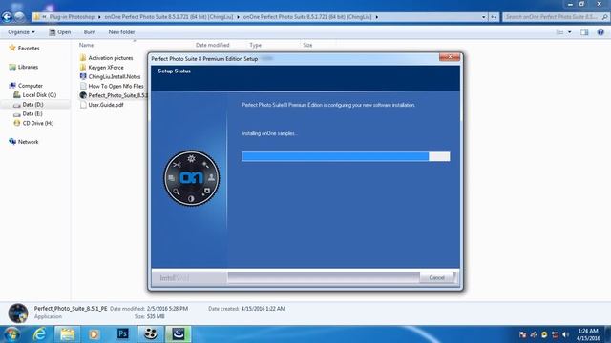The height and width of the screenshot is (343, 611).
Task: Click the Plug-in Photoshop breadcrumb segment
Action: (x=72, y=17)
